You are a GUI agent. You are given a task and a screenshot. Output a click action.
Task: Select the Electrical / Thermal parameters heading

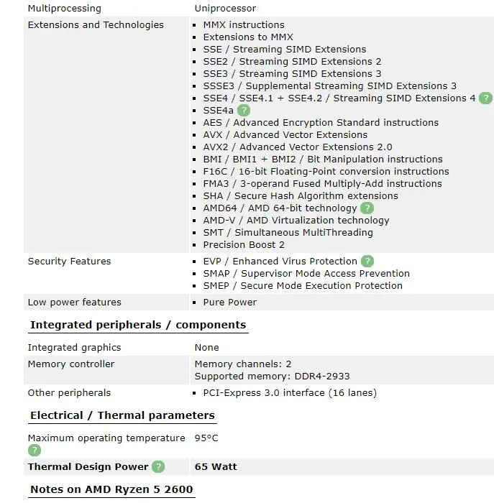coord(122,416)
